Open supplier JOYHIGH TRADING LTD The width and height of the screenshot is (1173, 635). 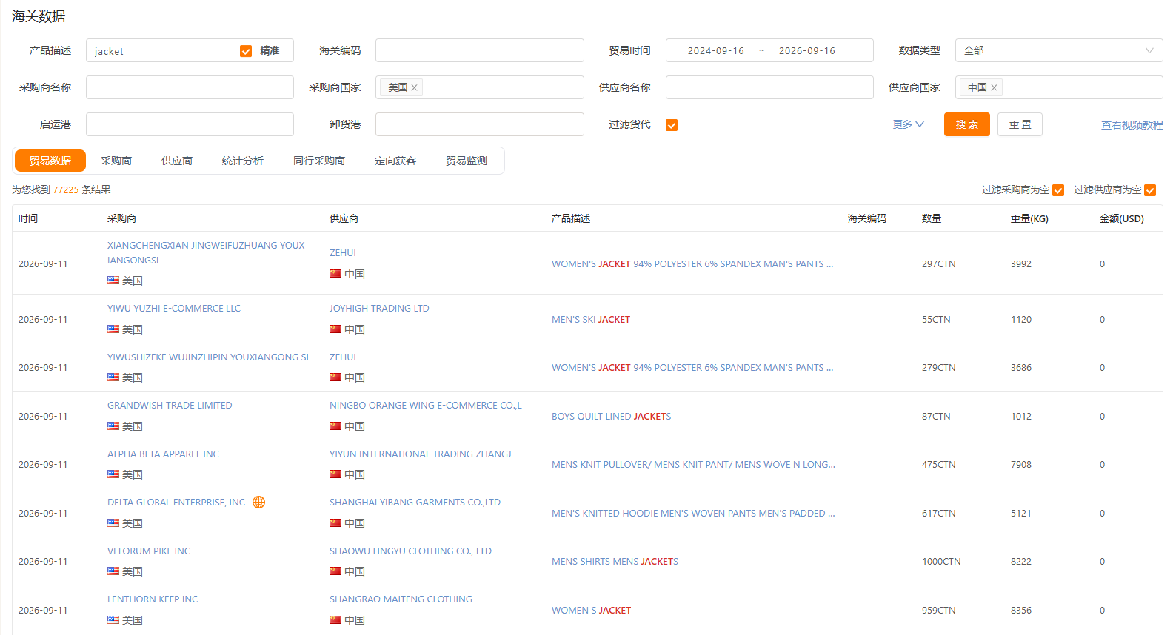coord(379,309)
